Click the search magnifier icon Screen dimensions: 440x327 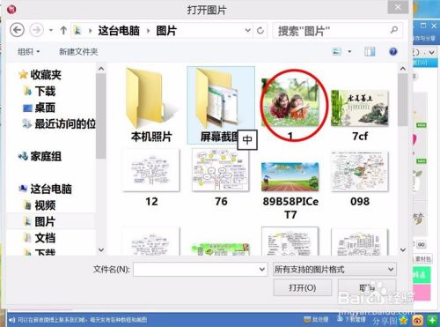click(394, 30)
